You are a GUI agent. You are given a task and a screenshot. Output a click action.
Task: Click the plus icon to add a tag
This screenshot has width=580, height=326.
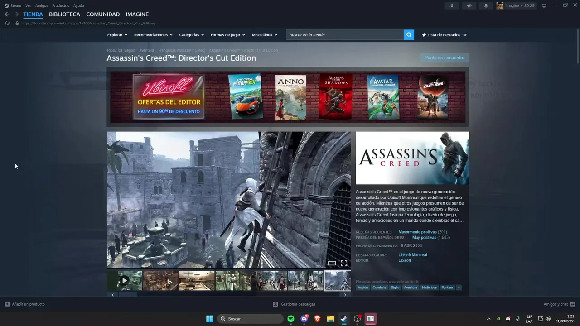click(x=459, y=288)
